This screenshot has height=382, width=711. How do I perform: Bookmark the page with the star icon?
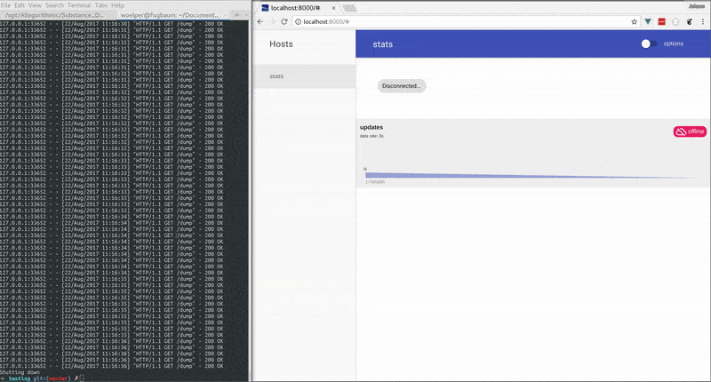(634, 21)
